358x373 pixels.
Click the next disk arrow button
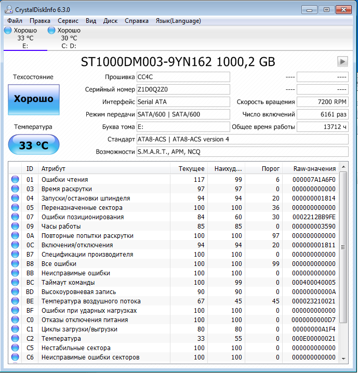342,62
